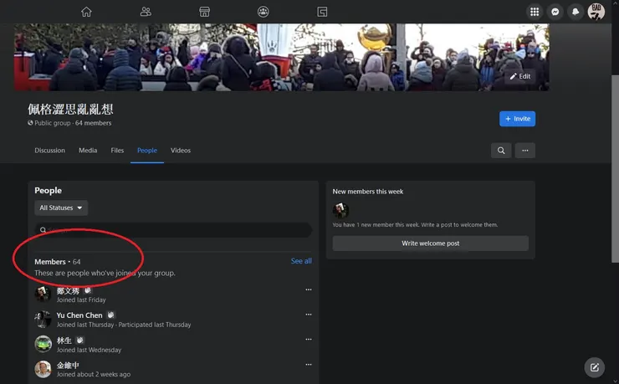
Task: Click 林生's green avatar picture
Action: pyautogui.click(x=43, y=344)
